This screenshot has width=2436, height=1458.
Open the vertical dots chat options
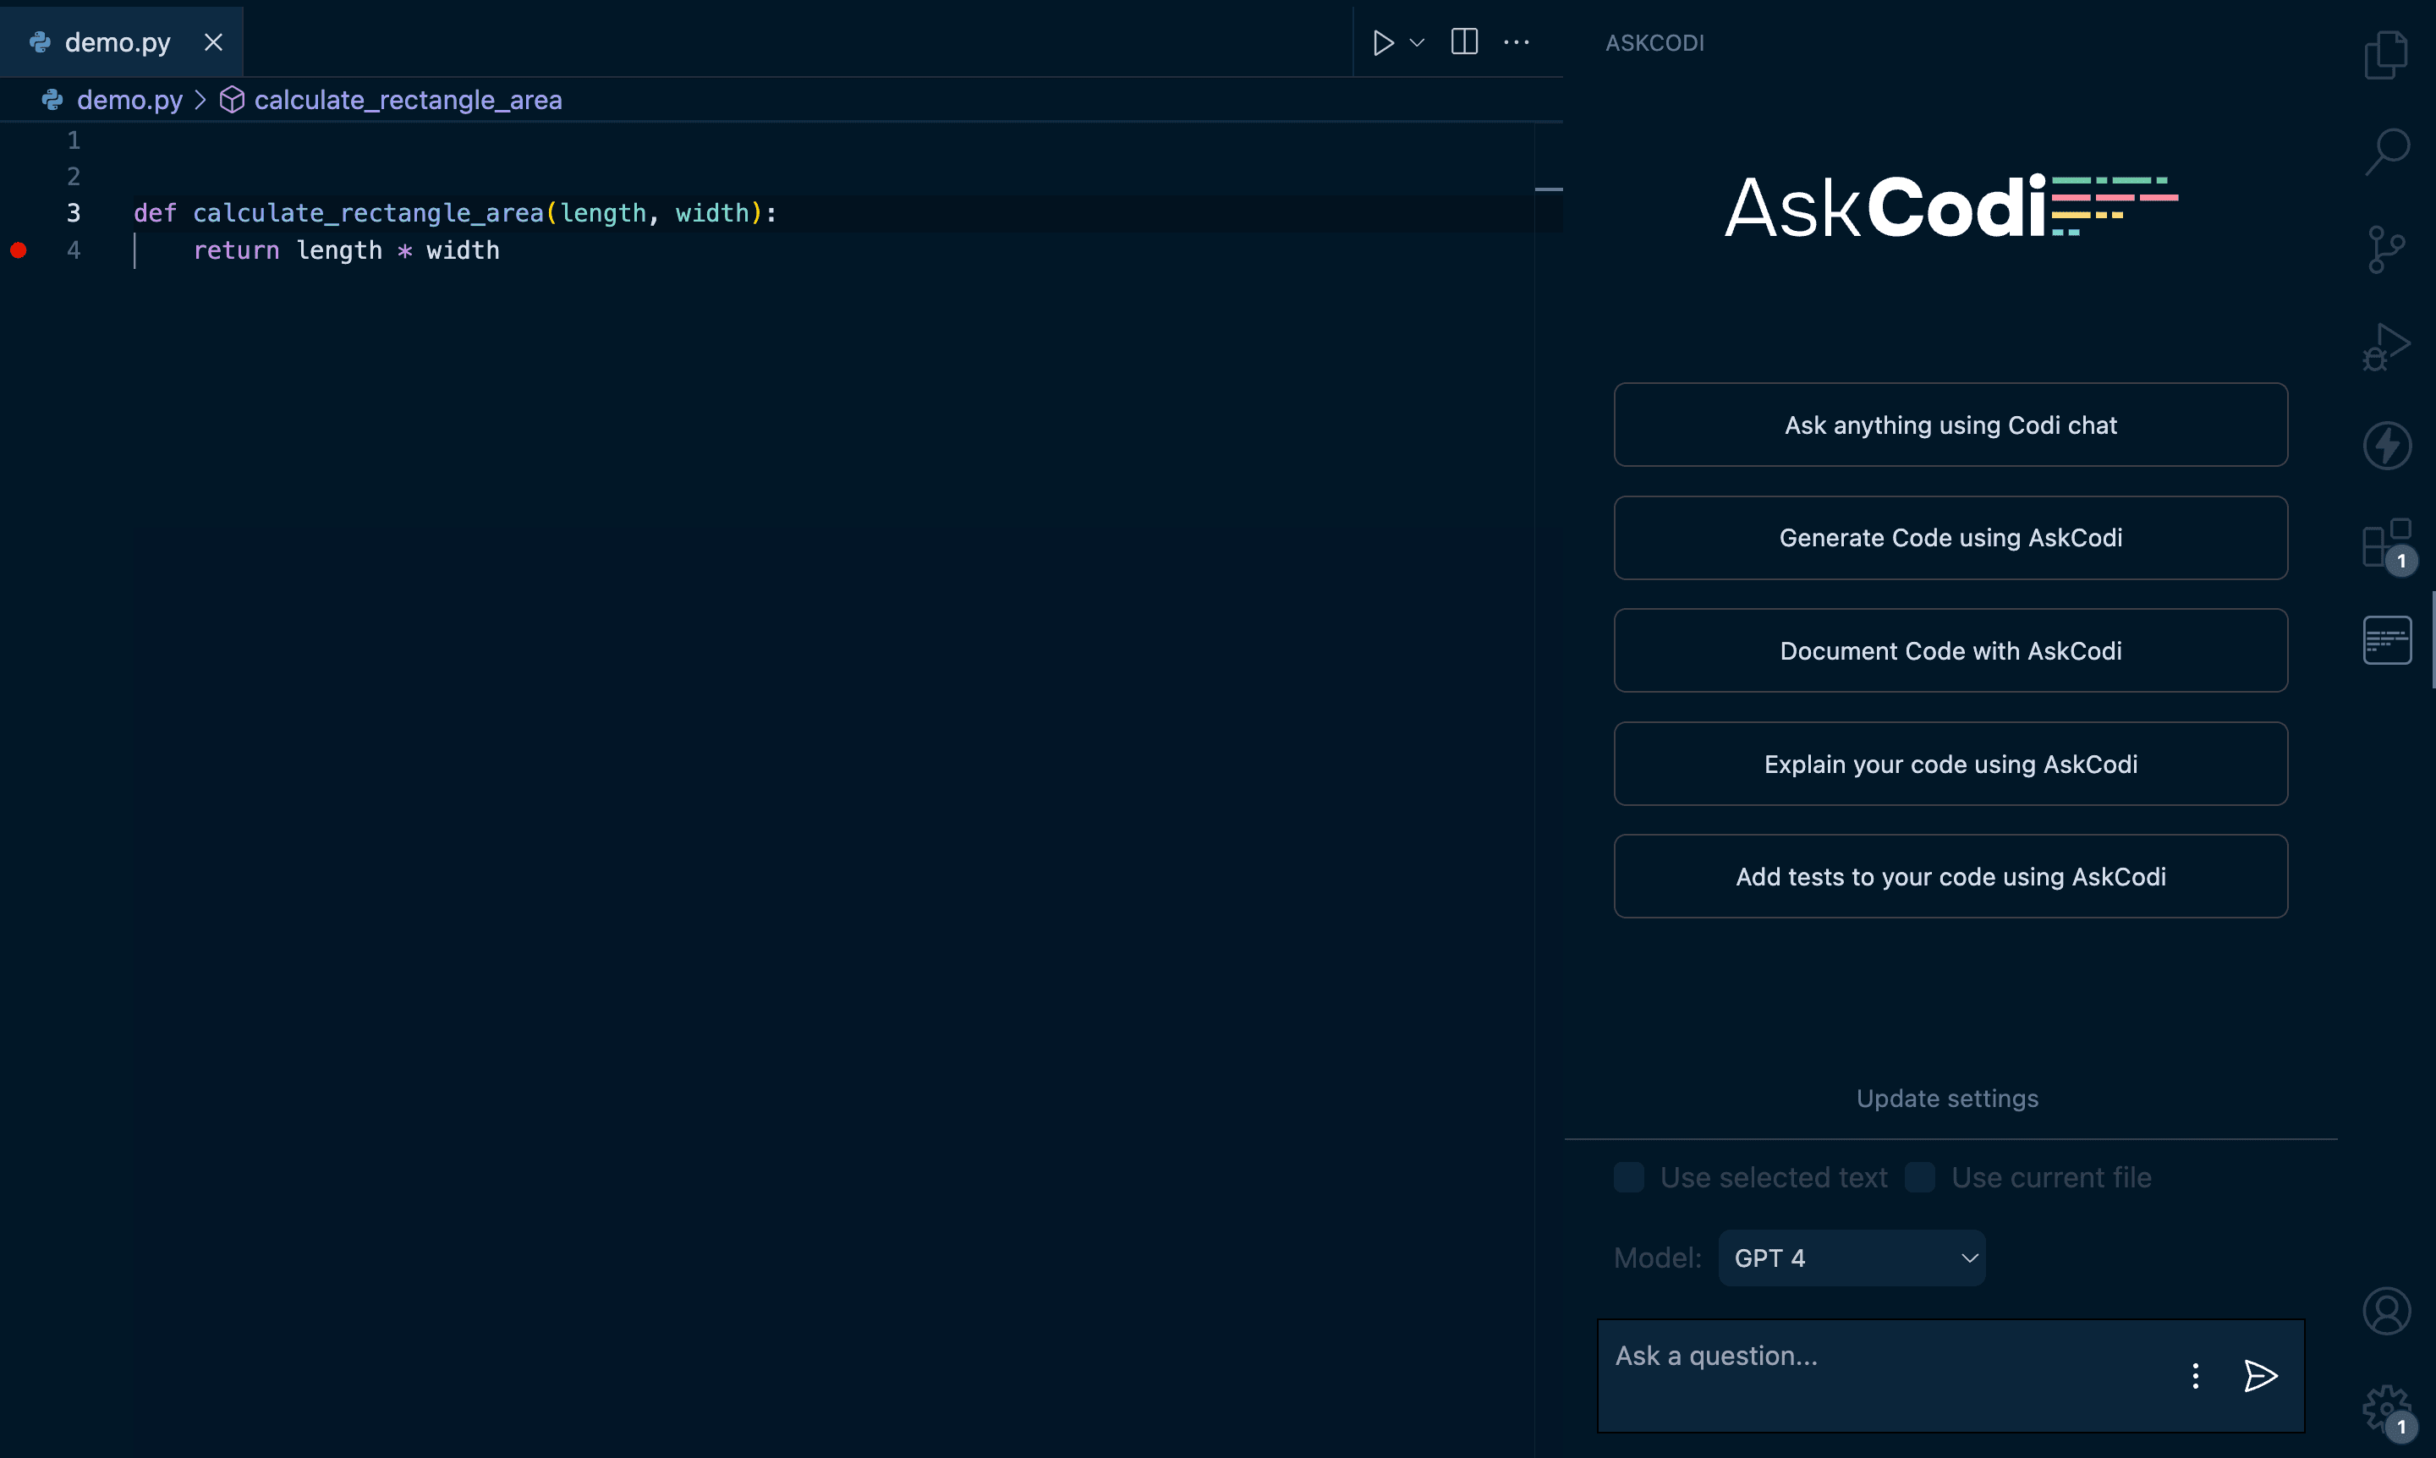coord(2194,1375)
